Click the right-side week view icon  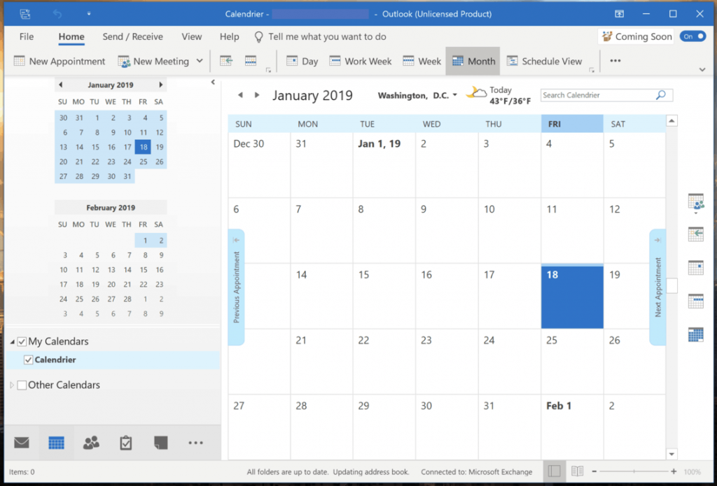[695, 301]
